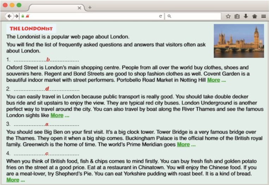Open More link after London sights like

click(x=57, y=115)
